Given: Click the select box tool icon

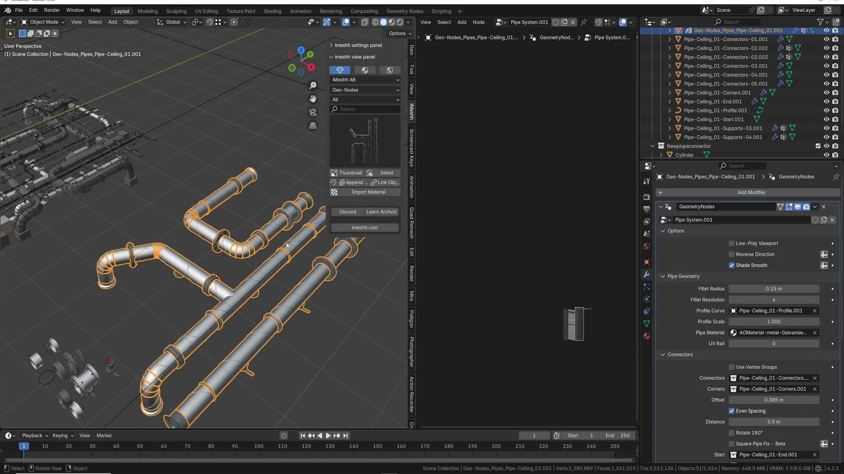Looking at the screenshot, I should pos(11,33).
